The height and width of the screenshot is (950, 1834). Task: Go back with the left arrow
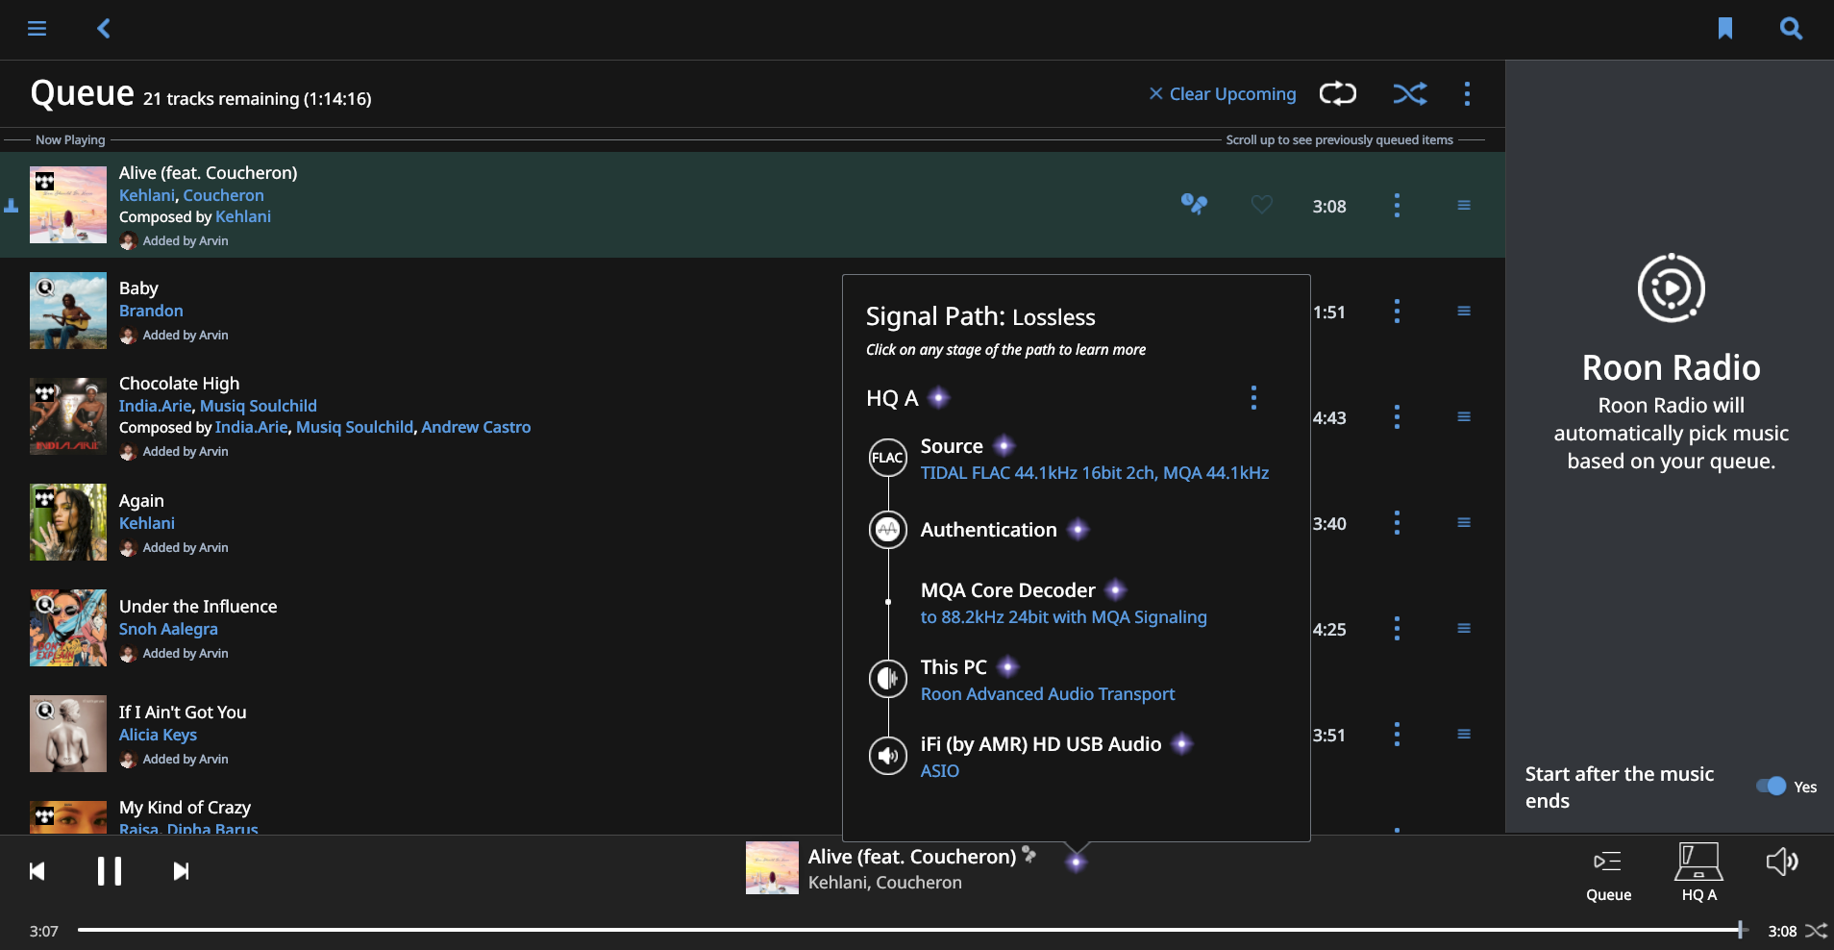pos(104,29)
